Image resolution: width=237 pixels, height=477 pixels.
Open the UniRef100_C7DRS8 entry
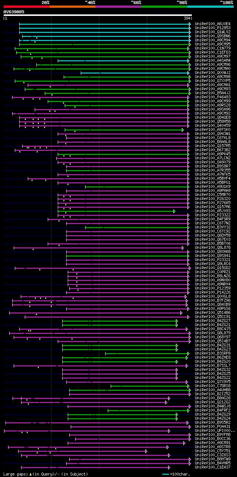click(x=212, y=386)
